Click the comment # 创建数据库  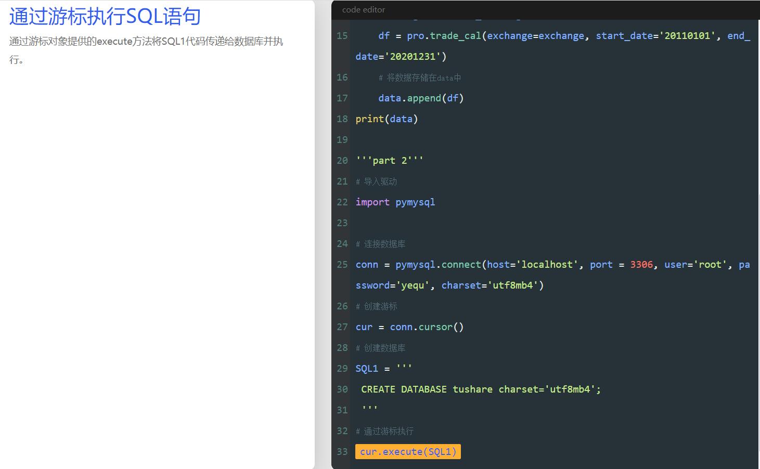point(380,348)
